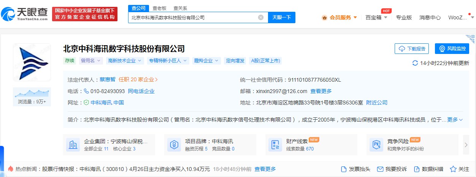Screen dimensions: 476x177
Task: Expand the 瞪羚企业 tag dropdown
Action: [x=206, y=61]
